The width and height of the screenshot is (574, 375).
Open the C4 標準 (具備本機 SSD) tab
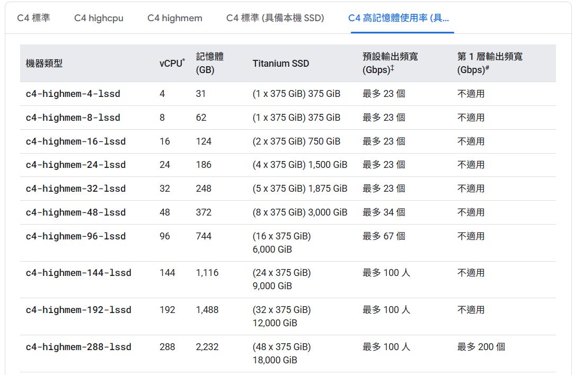pyautogui.click(x=275, y=18)
